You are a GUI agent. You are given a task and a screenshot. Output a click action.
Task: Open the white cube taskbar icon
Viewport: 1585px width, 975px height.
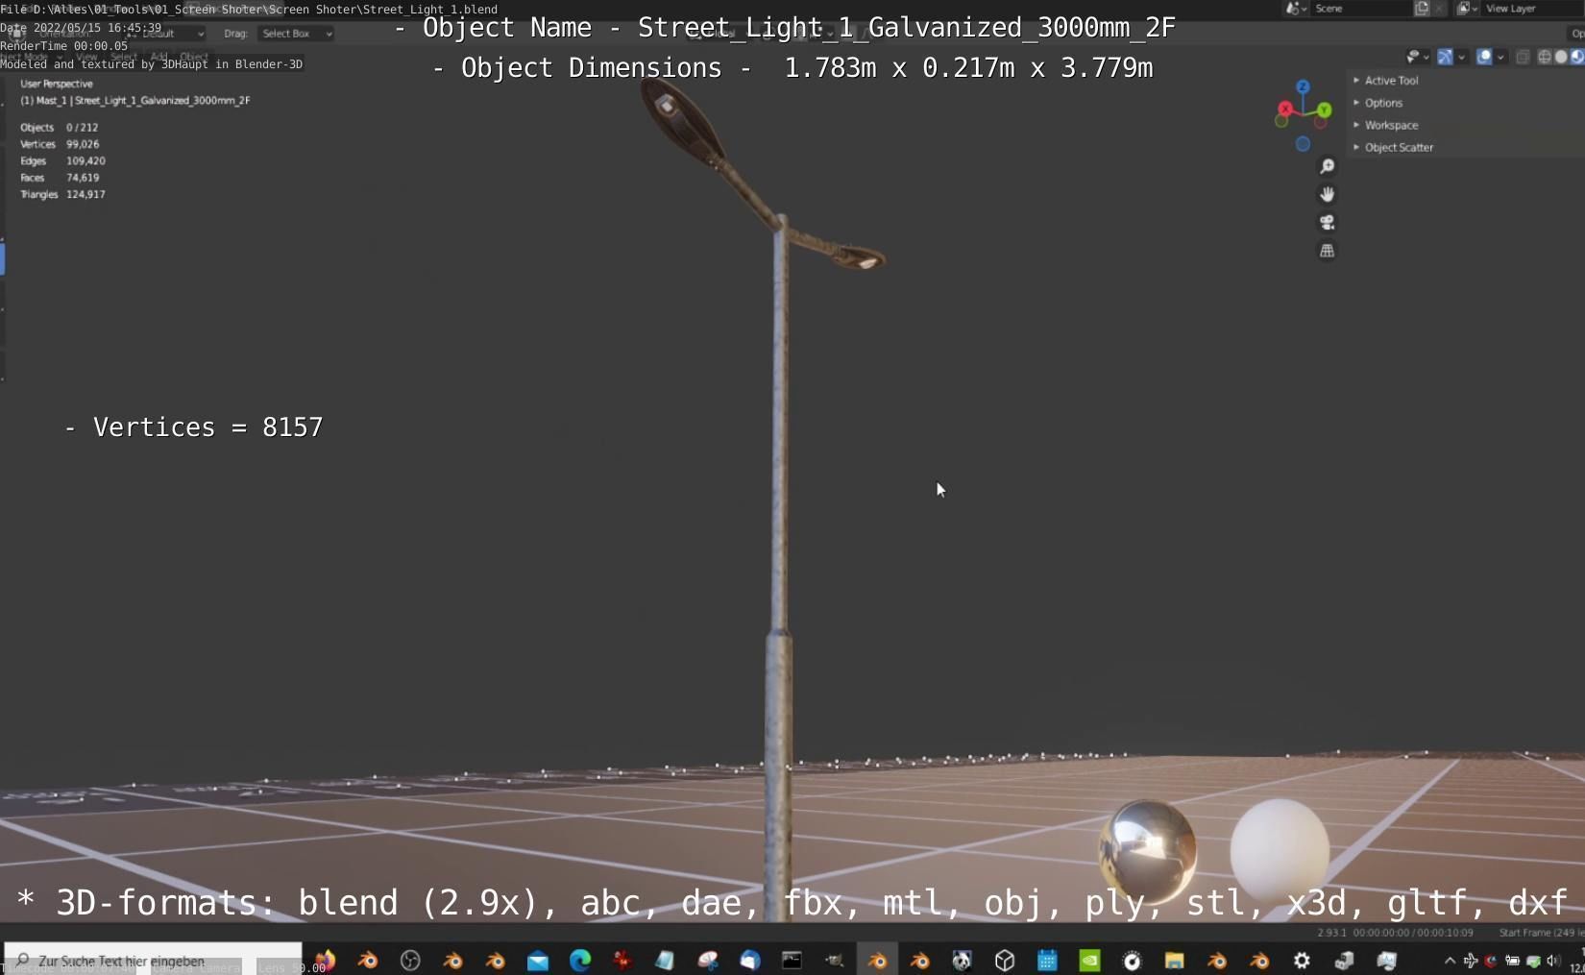point(1005,961)
